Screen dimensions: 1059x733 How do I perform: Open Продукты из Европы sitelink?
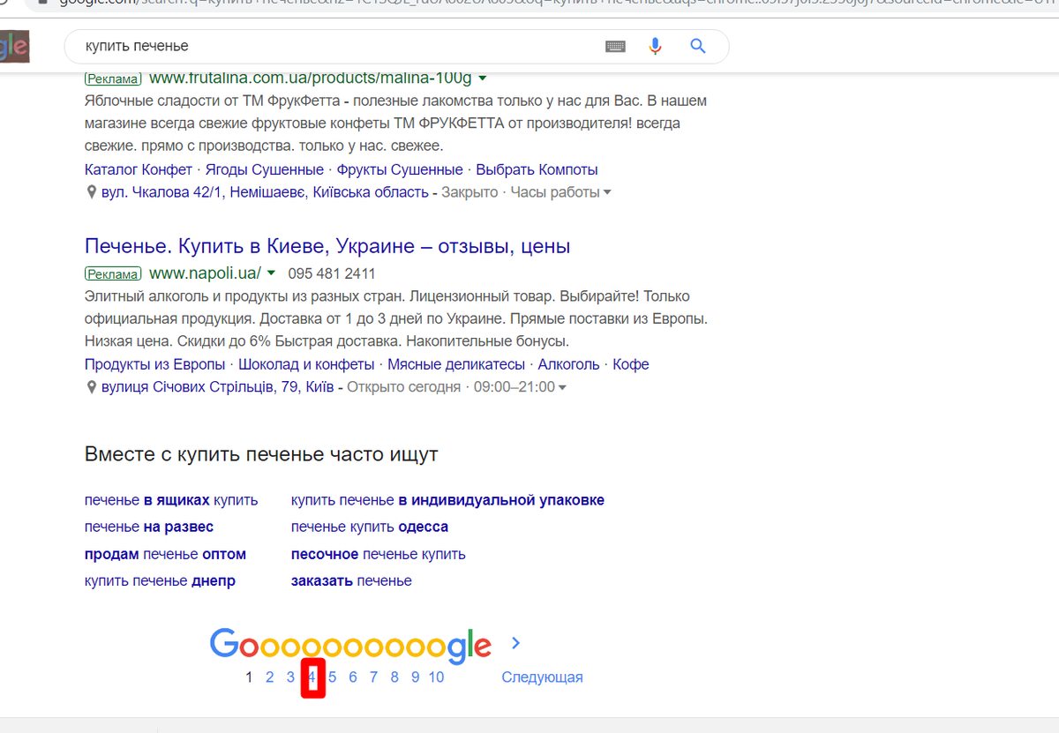coord(154,364)
